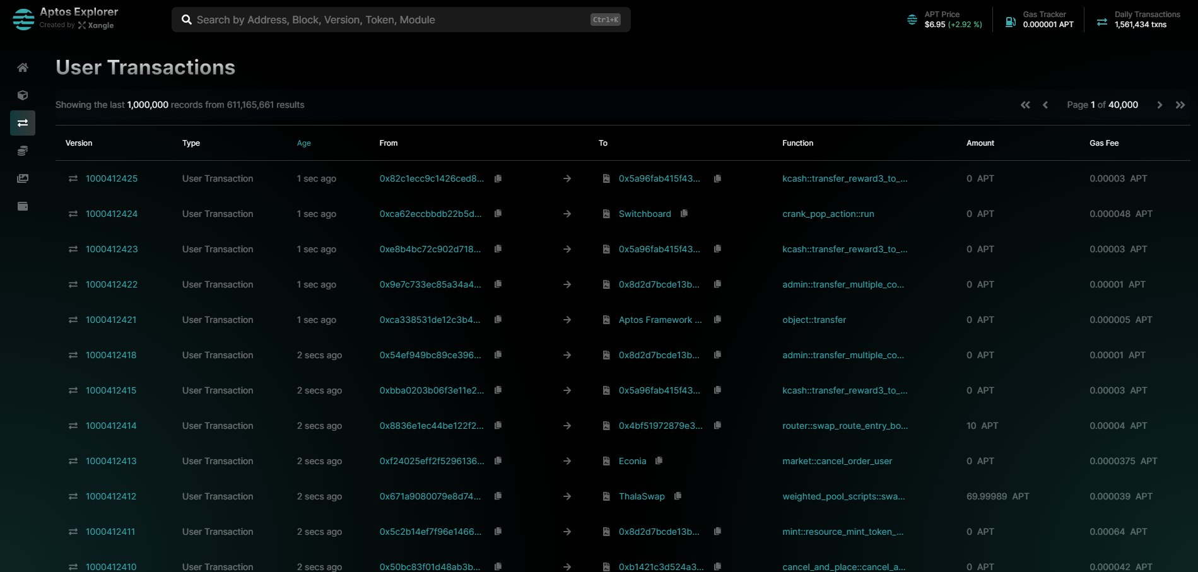Copy sender address of version 1000412425
This screenshot has width=1198, height=572.
click(x=498, y=178)
